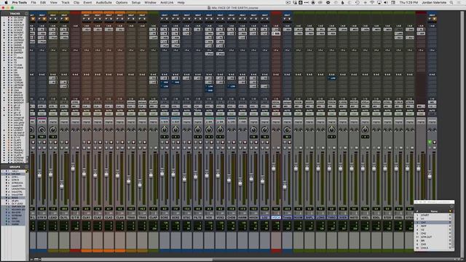This screenshot has width=466, height=262.
Task: Open the TRACKS list dropdown menu
Action: tap(26, 14)
